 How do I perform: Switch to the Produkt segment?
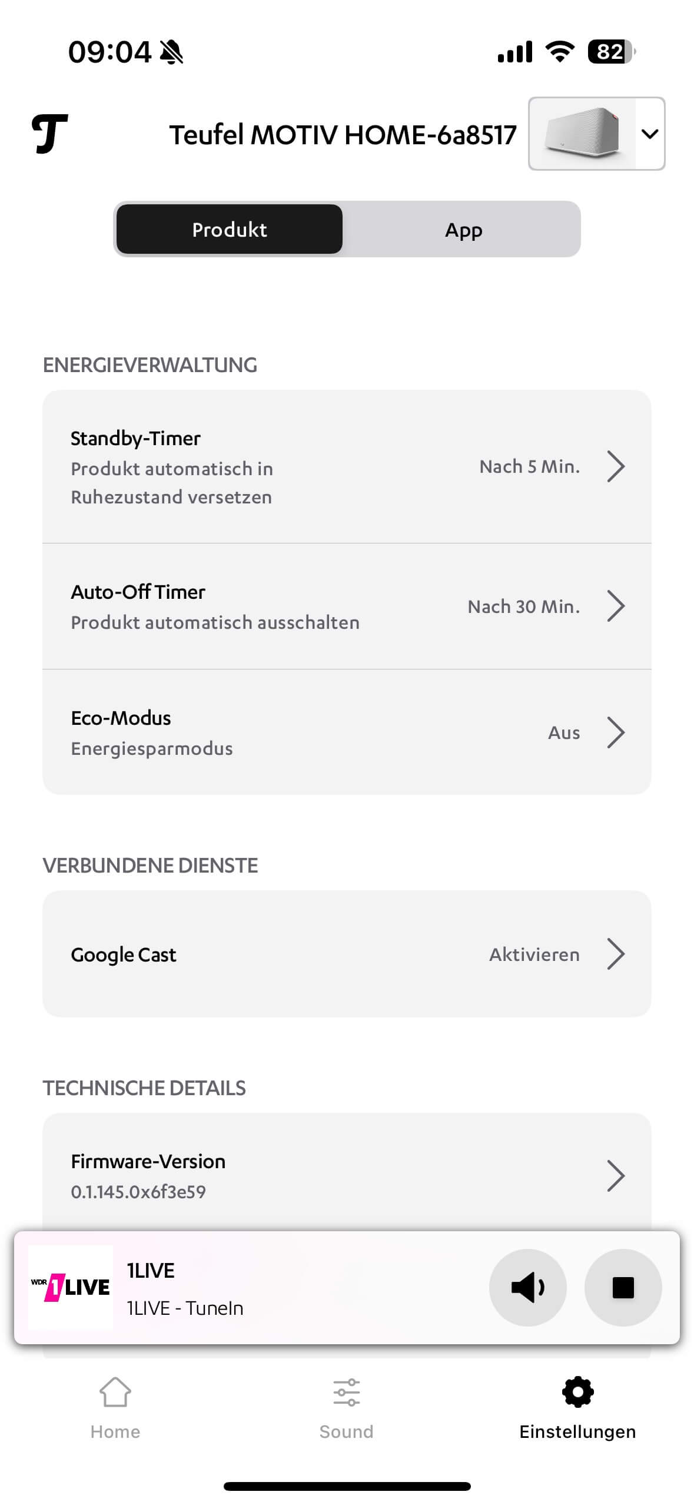pyautogui.click(x=230, y=230)
